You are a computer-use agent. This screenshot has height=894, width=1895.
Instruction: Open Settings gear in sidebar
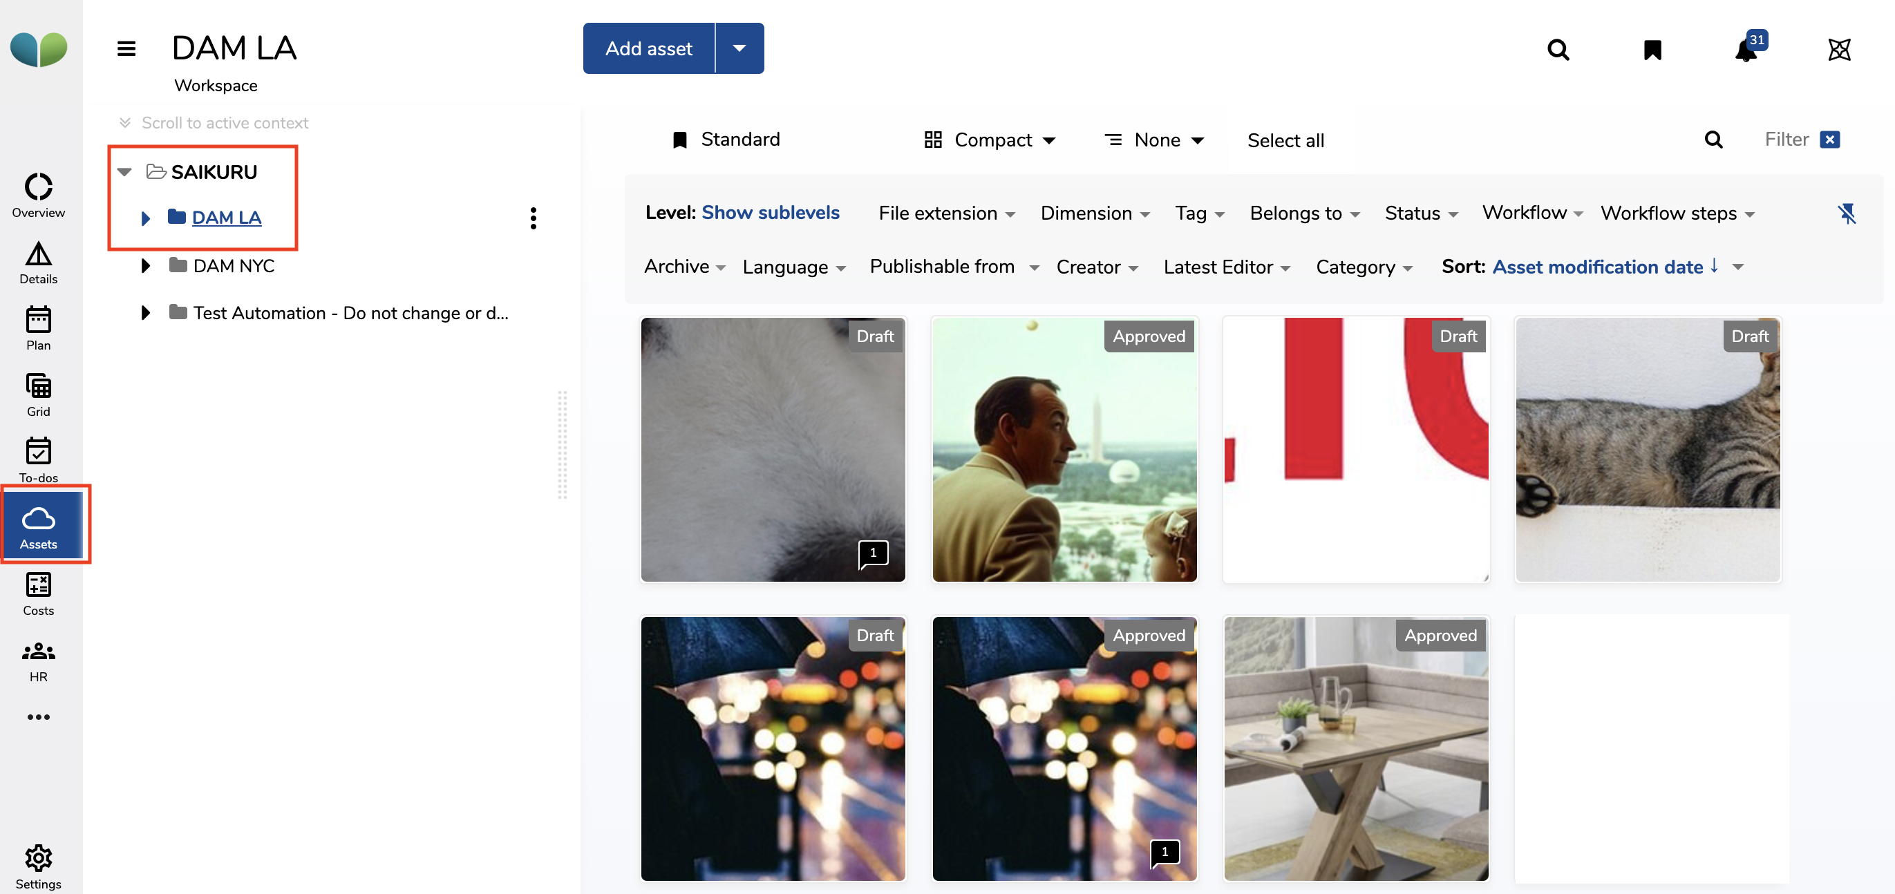38,867
